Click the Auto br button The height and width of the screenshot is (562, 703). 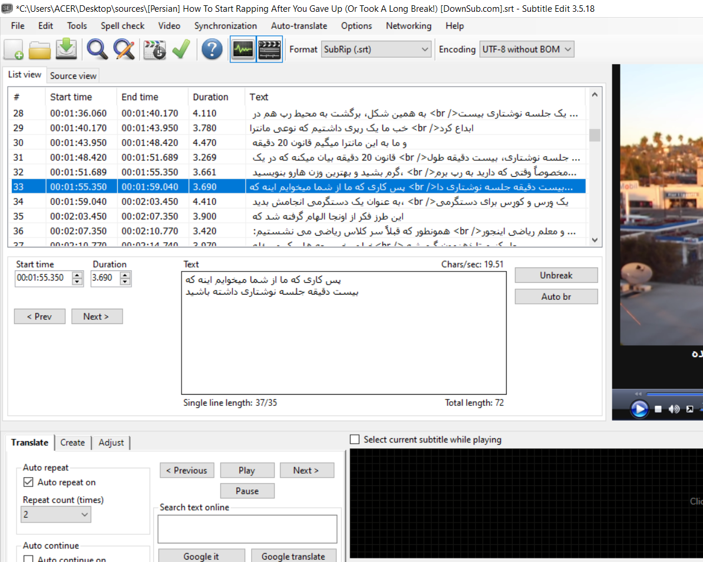tap(556, 297)
